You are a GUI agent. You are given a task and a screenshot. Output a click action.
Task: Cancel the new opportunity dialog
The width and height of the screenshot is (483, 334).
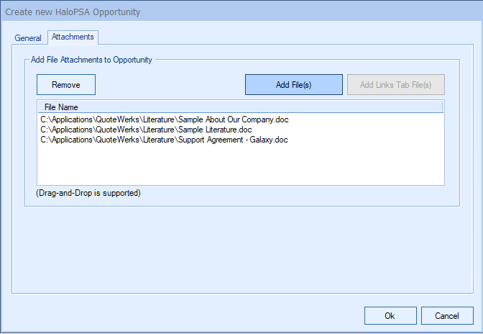click(447, 316)
